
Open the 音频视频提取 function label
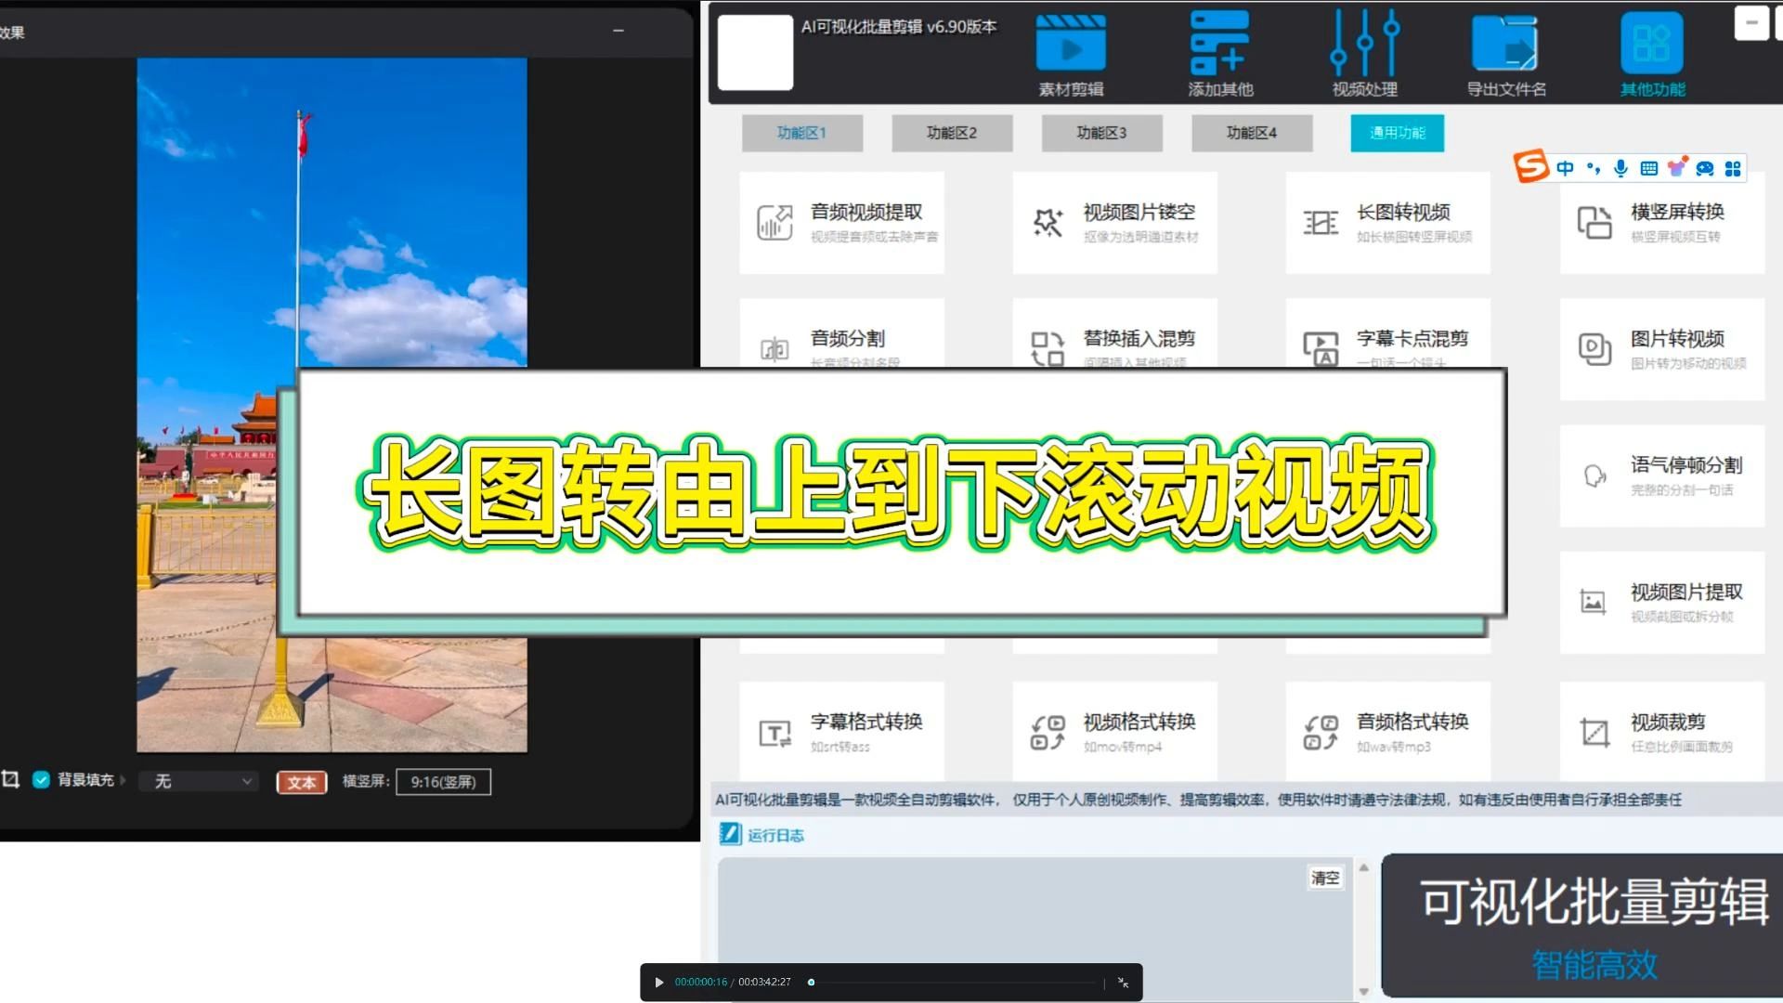(x=866, y=212)
